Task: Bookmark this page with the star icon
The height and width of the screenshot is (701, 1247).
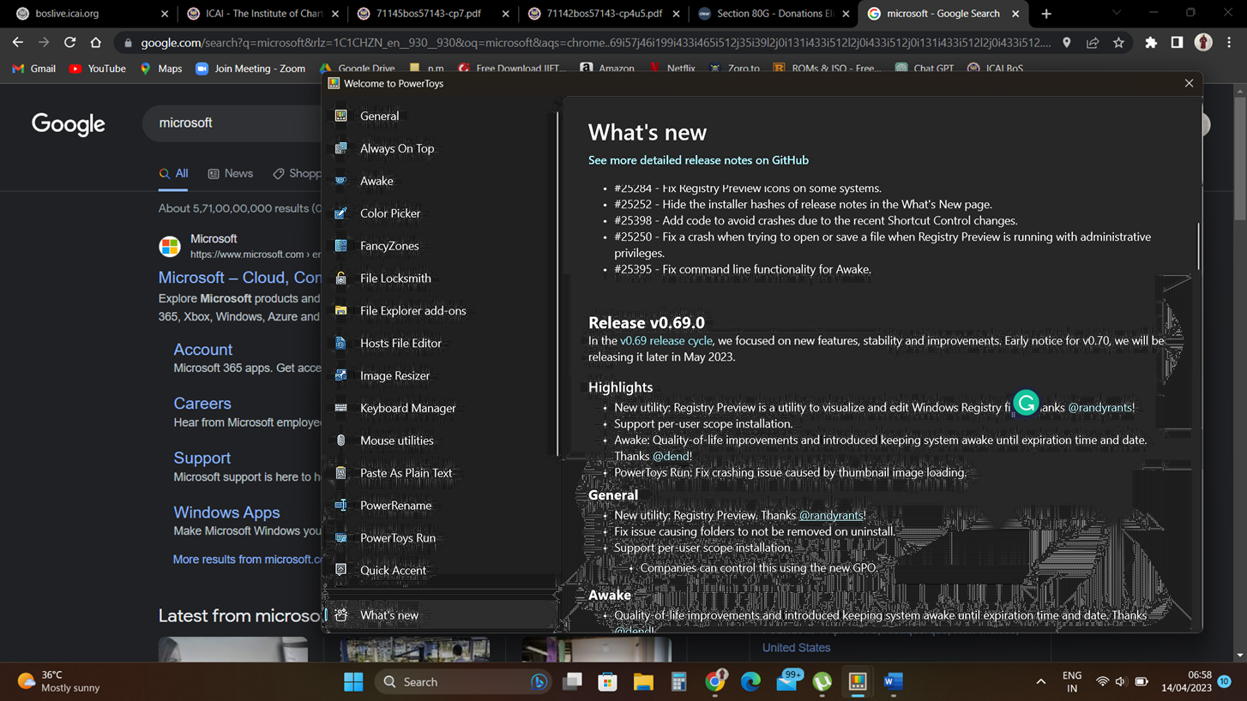Action: [1118, 43]
